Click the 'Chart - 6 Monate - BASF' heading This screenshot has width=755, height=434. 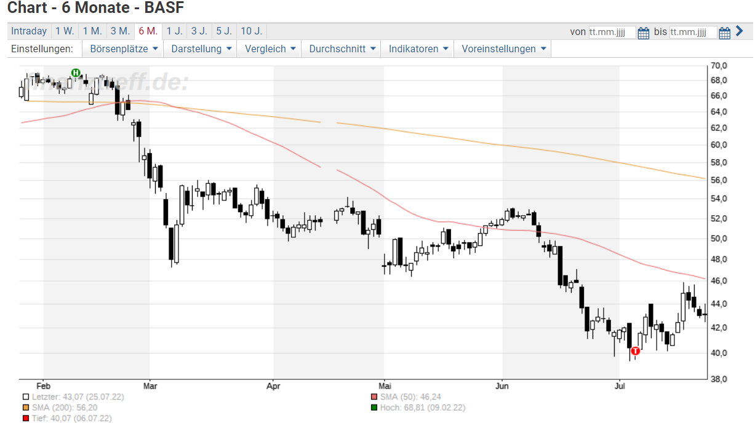95,9
